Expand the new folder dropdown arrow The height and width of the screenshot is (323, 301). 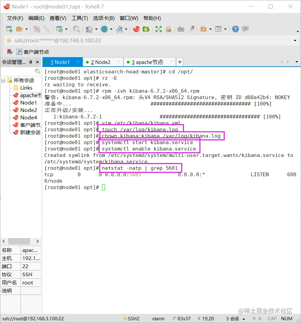pos(210,29)
